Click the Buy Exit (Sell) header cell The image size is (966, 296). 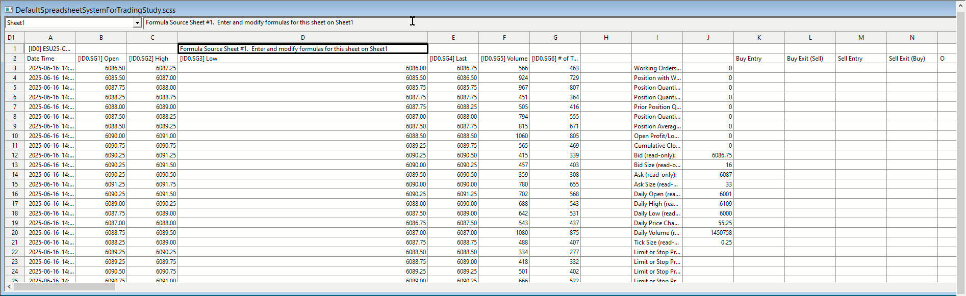(810, 59)
